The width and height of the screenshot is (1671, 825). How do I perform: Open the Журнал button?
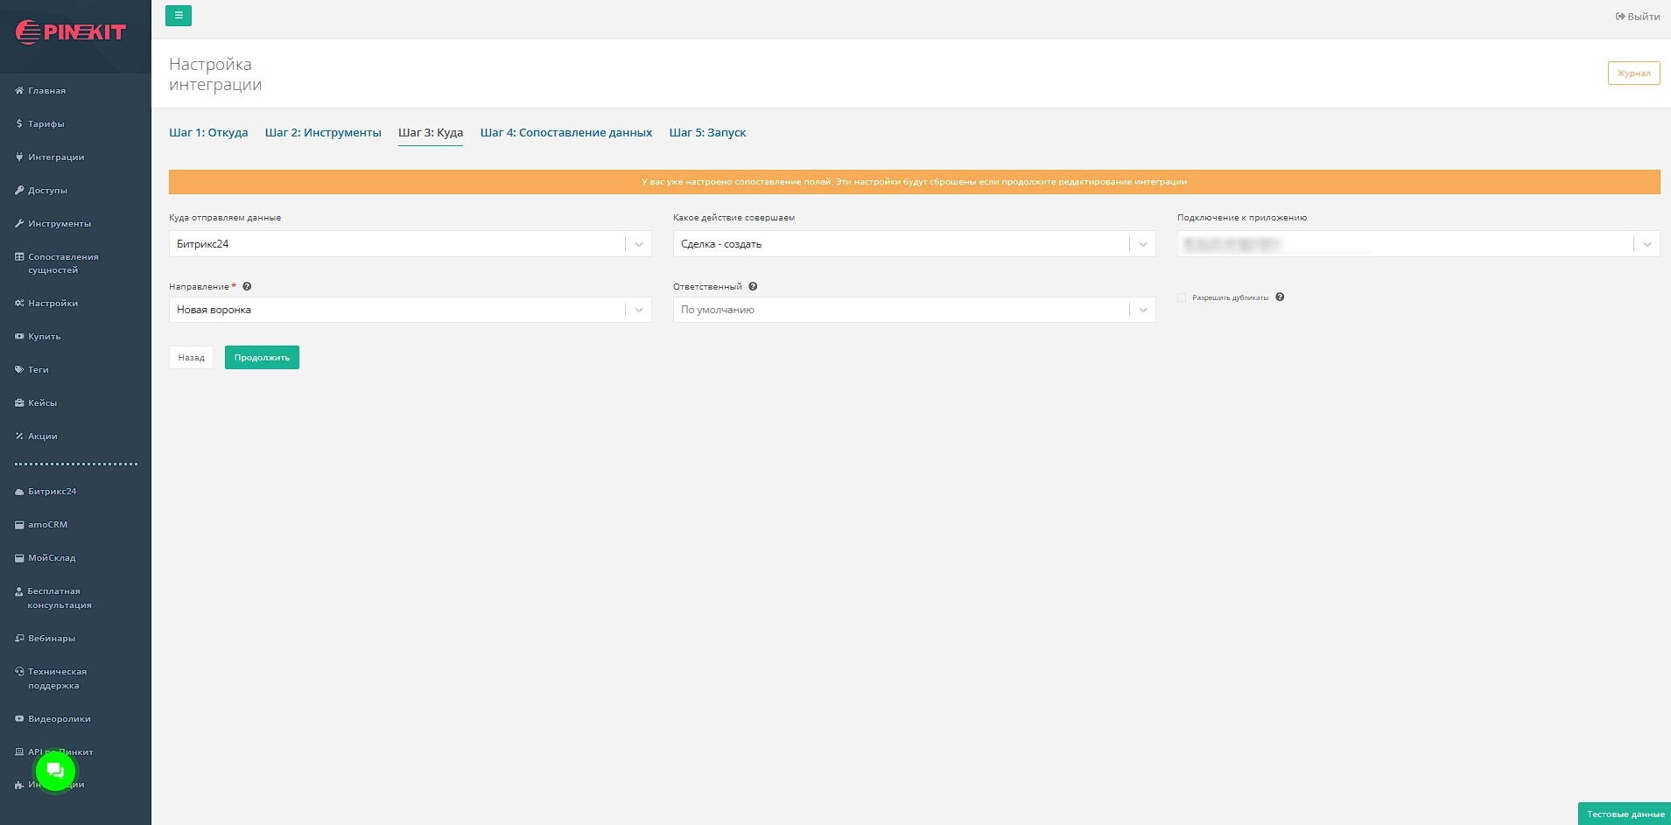tap(1633, 73)
